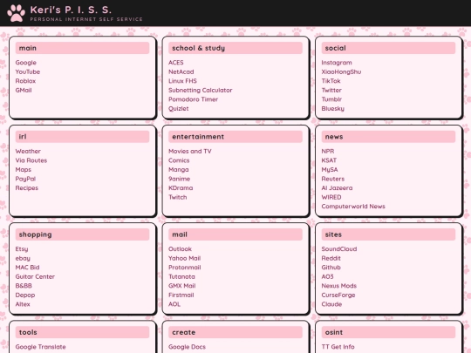This screenshot has width=471, height=353.
Task: Launch Roblox link
Action: coord(25,81)
